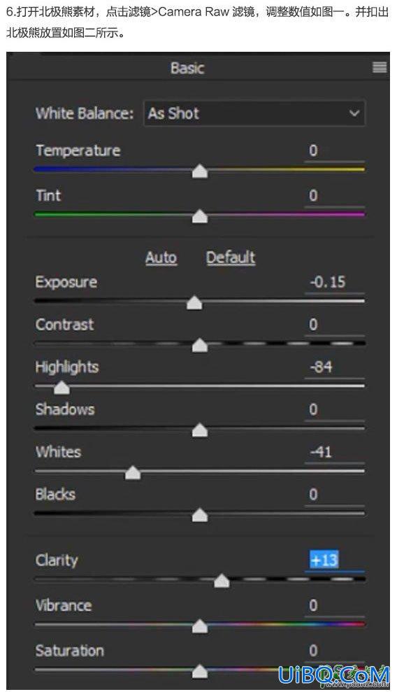
Task: Click the Vibrance slider handle
Action: point(200,626)
